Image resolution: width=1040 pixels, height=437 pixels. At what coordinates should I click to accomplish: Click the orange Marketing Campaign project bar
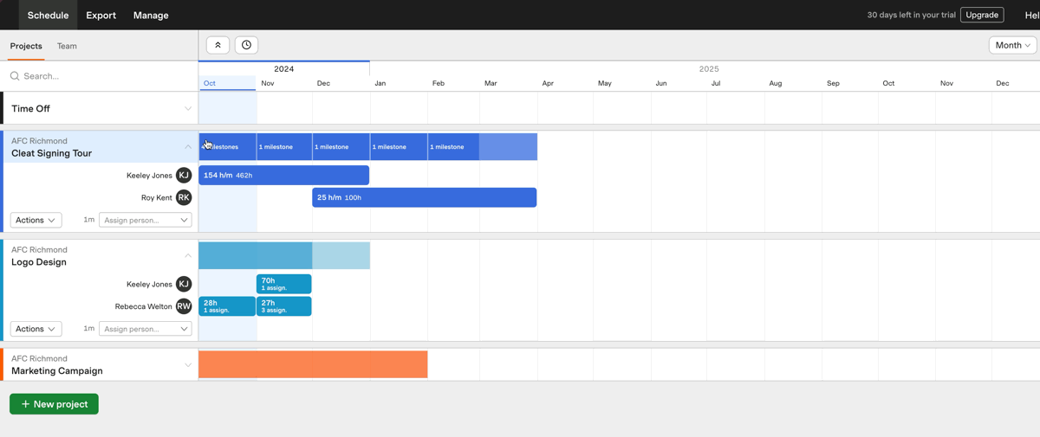pos(313,364)
